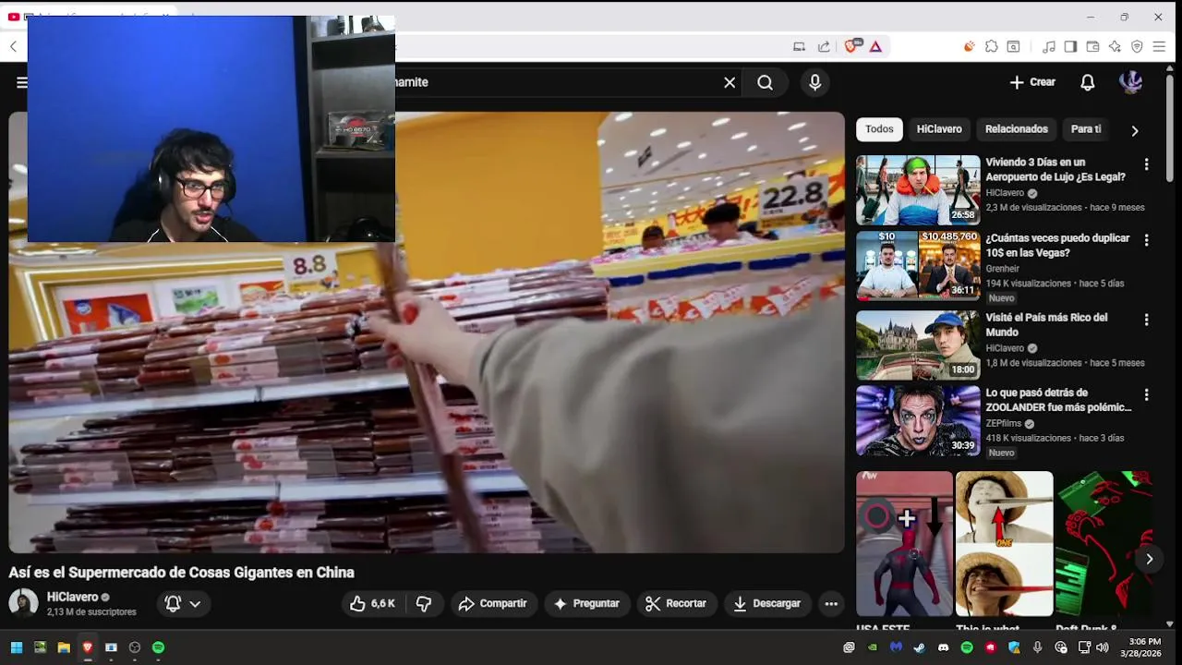Open OBS Studio from the taskbar
Image resolution: width=1182 pixels, height=665 pixels.
tap(135, 647)
